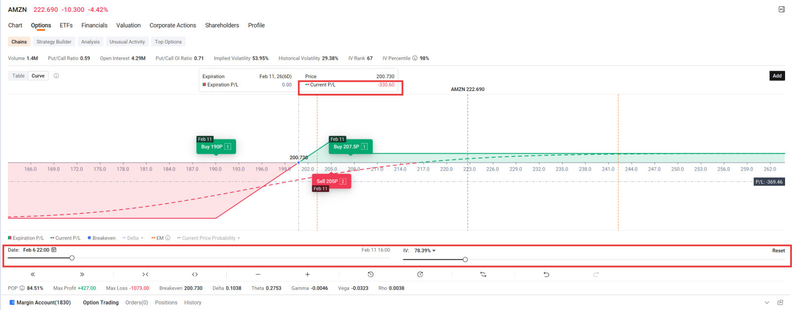Click the black Add button
The height and width of the screenshot is (310, 792).
[777, 76]
